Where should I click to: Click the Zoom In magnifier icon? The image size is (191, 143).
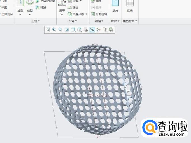(x=54, y=30)
